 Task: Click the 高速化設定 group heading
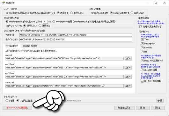(x=143, y=18)
